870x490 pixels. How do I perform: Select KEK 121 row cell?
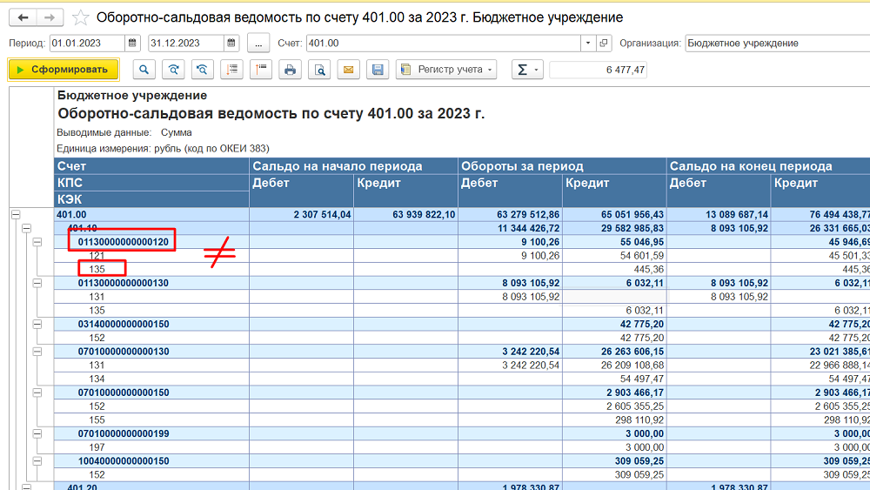[151, 255]
